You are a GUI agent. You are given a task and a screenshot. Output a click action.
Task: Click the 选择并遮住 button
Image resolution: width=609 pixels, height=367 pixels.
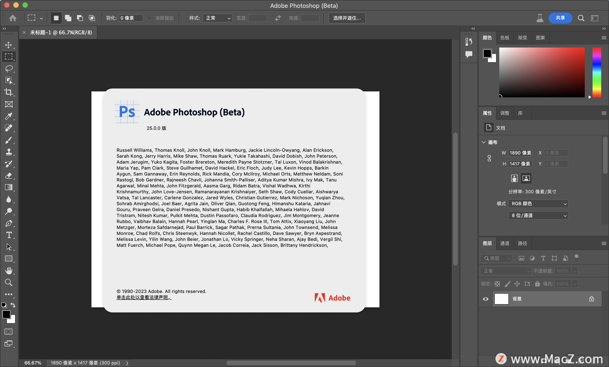[346, 17]
